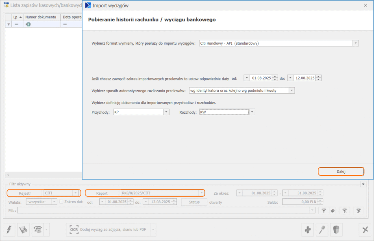Open the exchange format dropdown Citi Handlowy
Screen dimensions: 374x241
pyautogui.click(x=356, y=43)
